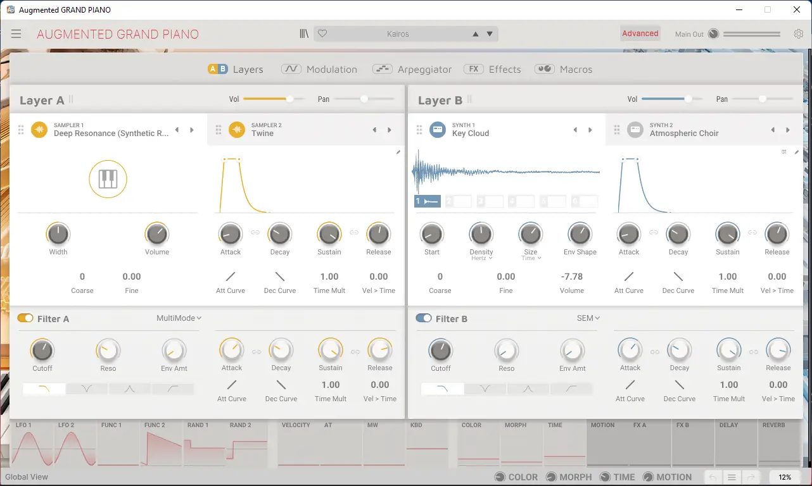This screenshot has width=812, height=486.
Task: Click the drag handle for Sampler 1
Action: click(x=21, y=130)
